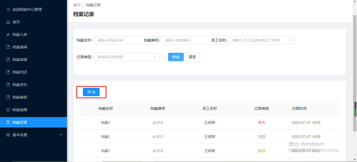Click 档案1 in the 归还 row

106,137
